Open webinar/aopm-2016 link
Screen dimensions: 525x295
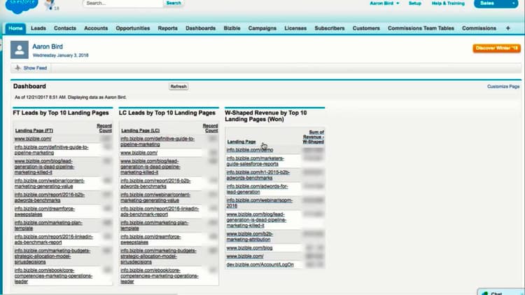pyautogui.click(x=260, y=203)
